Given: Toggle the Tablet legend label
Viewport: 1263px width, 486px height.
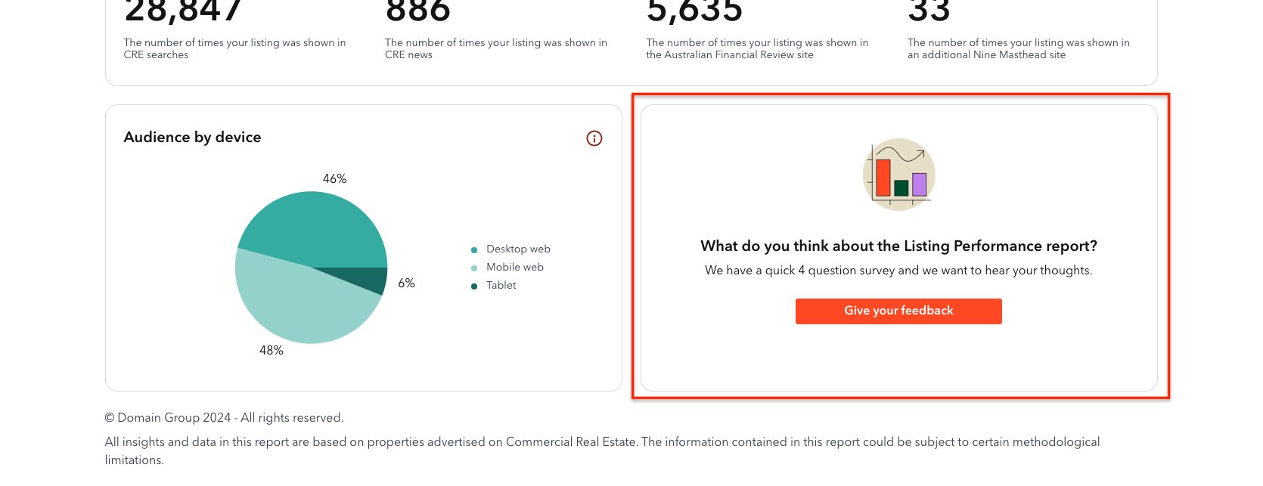Looking at the screenshot, I should coord(501,285).
